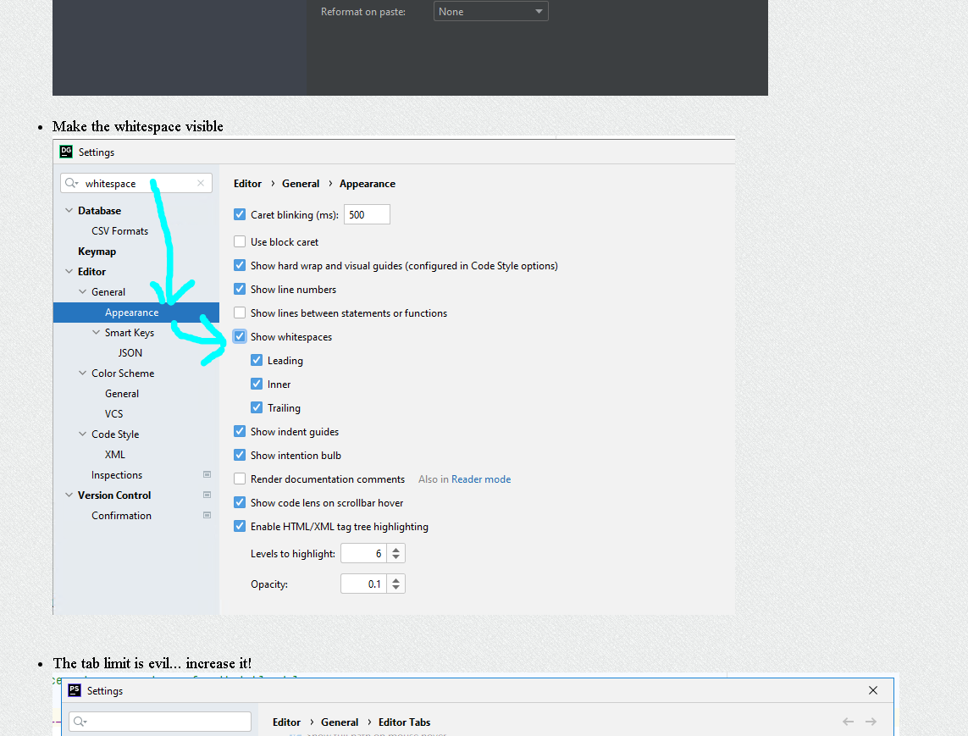This screenshot has width=968, height=736.
Task: Open the Reformat on paste dropdown
Action: 491,11
